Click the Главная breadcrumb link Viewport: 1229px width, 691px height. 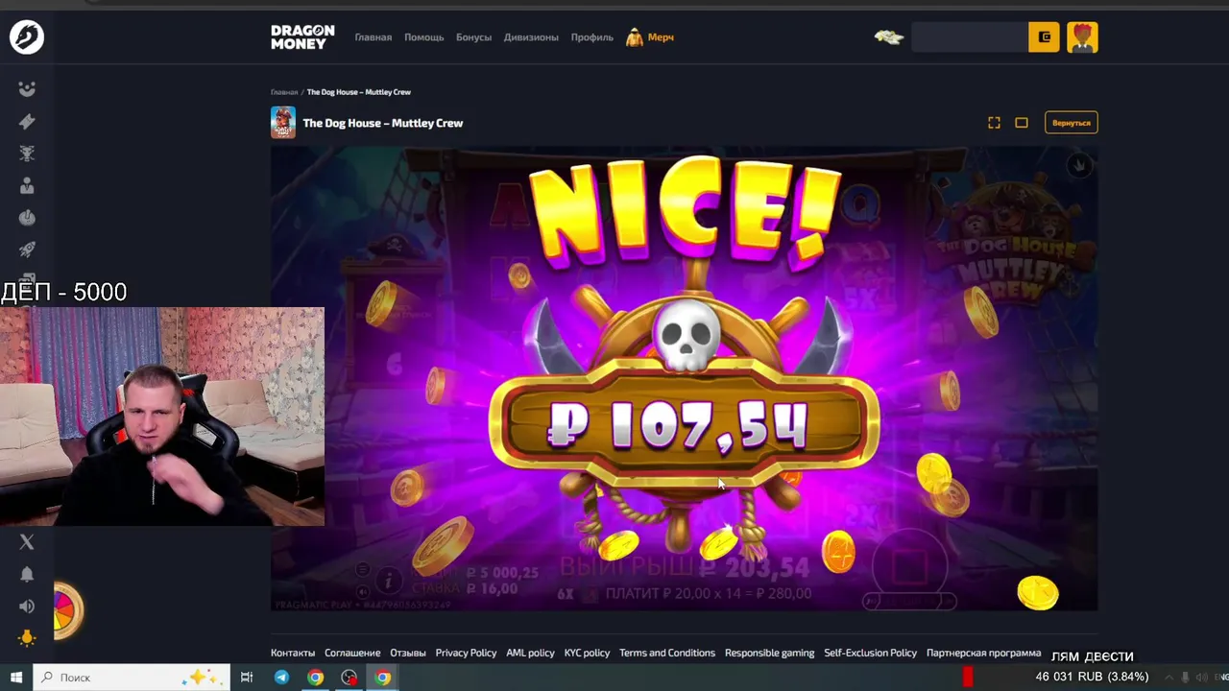click(284, 92)
